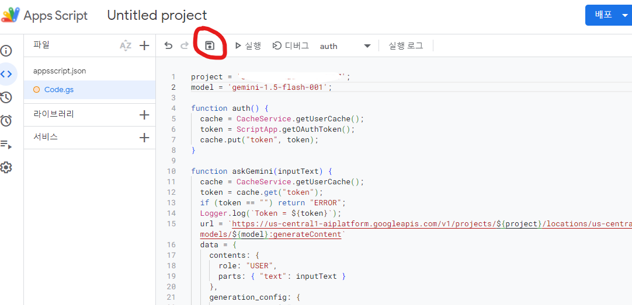Click the ScriptApp.getOAuthToken() line
Viewport: 632px width, 305px height.
(277, 129)
